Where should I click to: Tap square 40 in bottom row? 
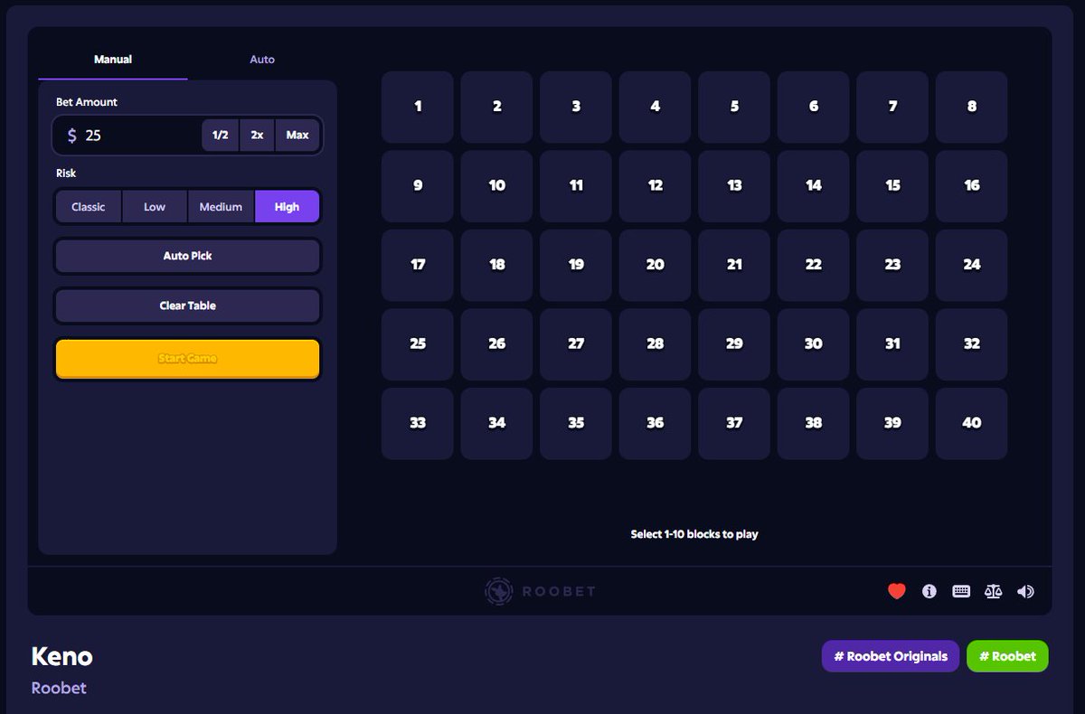click(x=971, y=423)
